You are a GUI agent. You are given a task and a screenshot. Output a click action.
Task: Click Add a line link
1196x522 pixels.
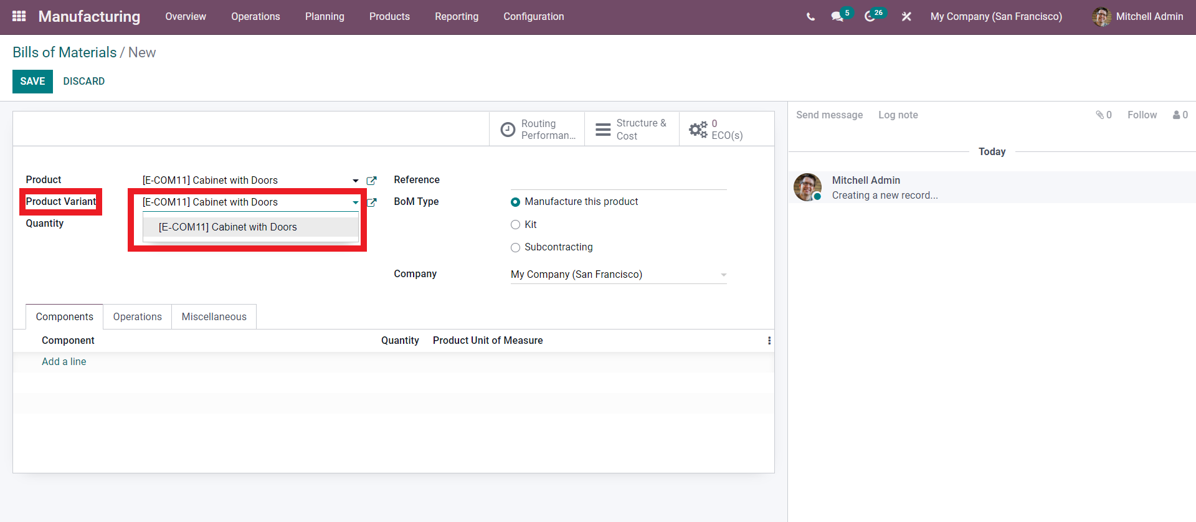(x=64, y=362)
